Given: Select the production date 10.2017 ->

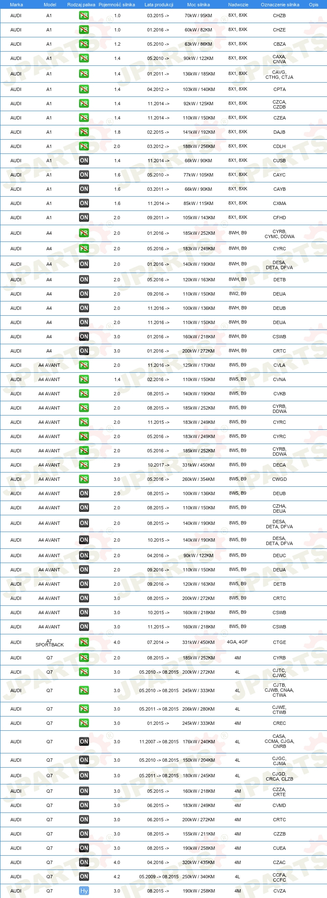Looking at the screenshot, I should pos(158,465).
